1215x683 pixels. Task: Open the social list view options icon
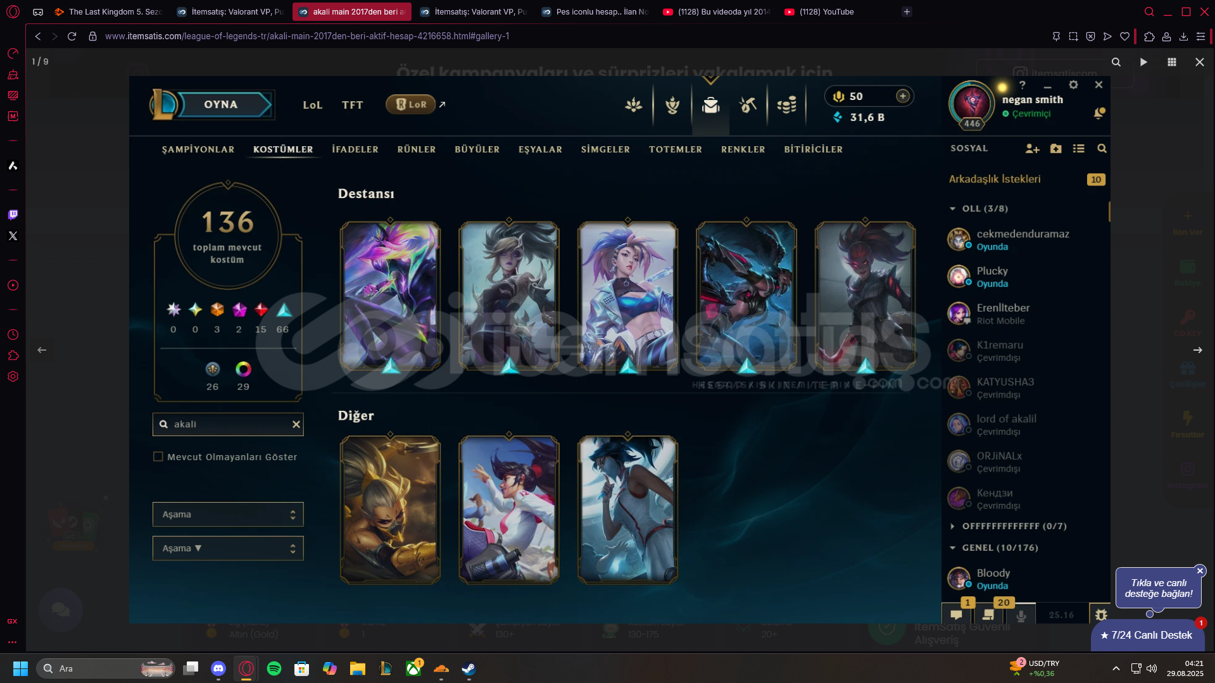click(1079, 149)
